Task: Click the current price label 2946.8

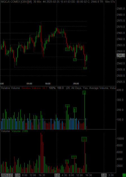Action: coord(121,55)
